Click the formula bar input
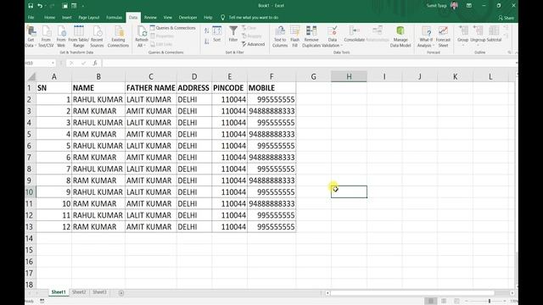Image resolution: width=543 pixels, height=305 pixels. [308, 63]
